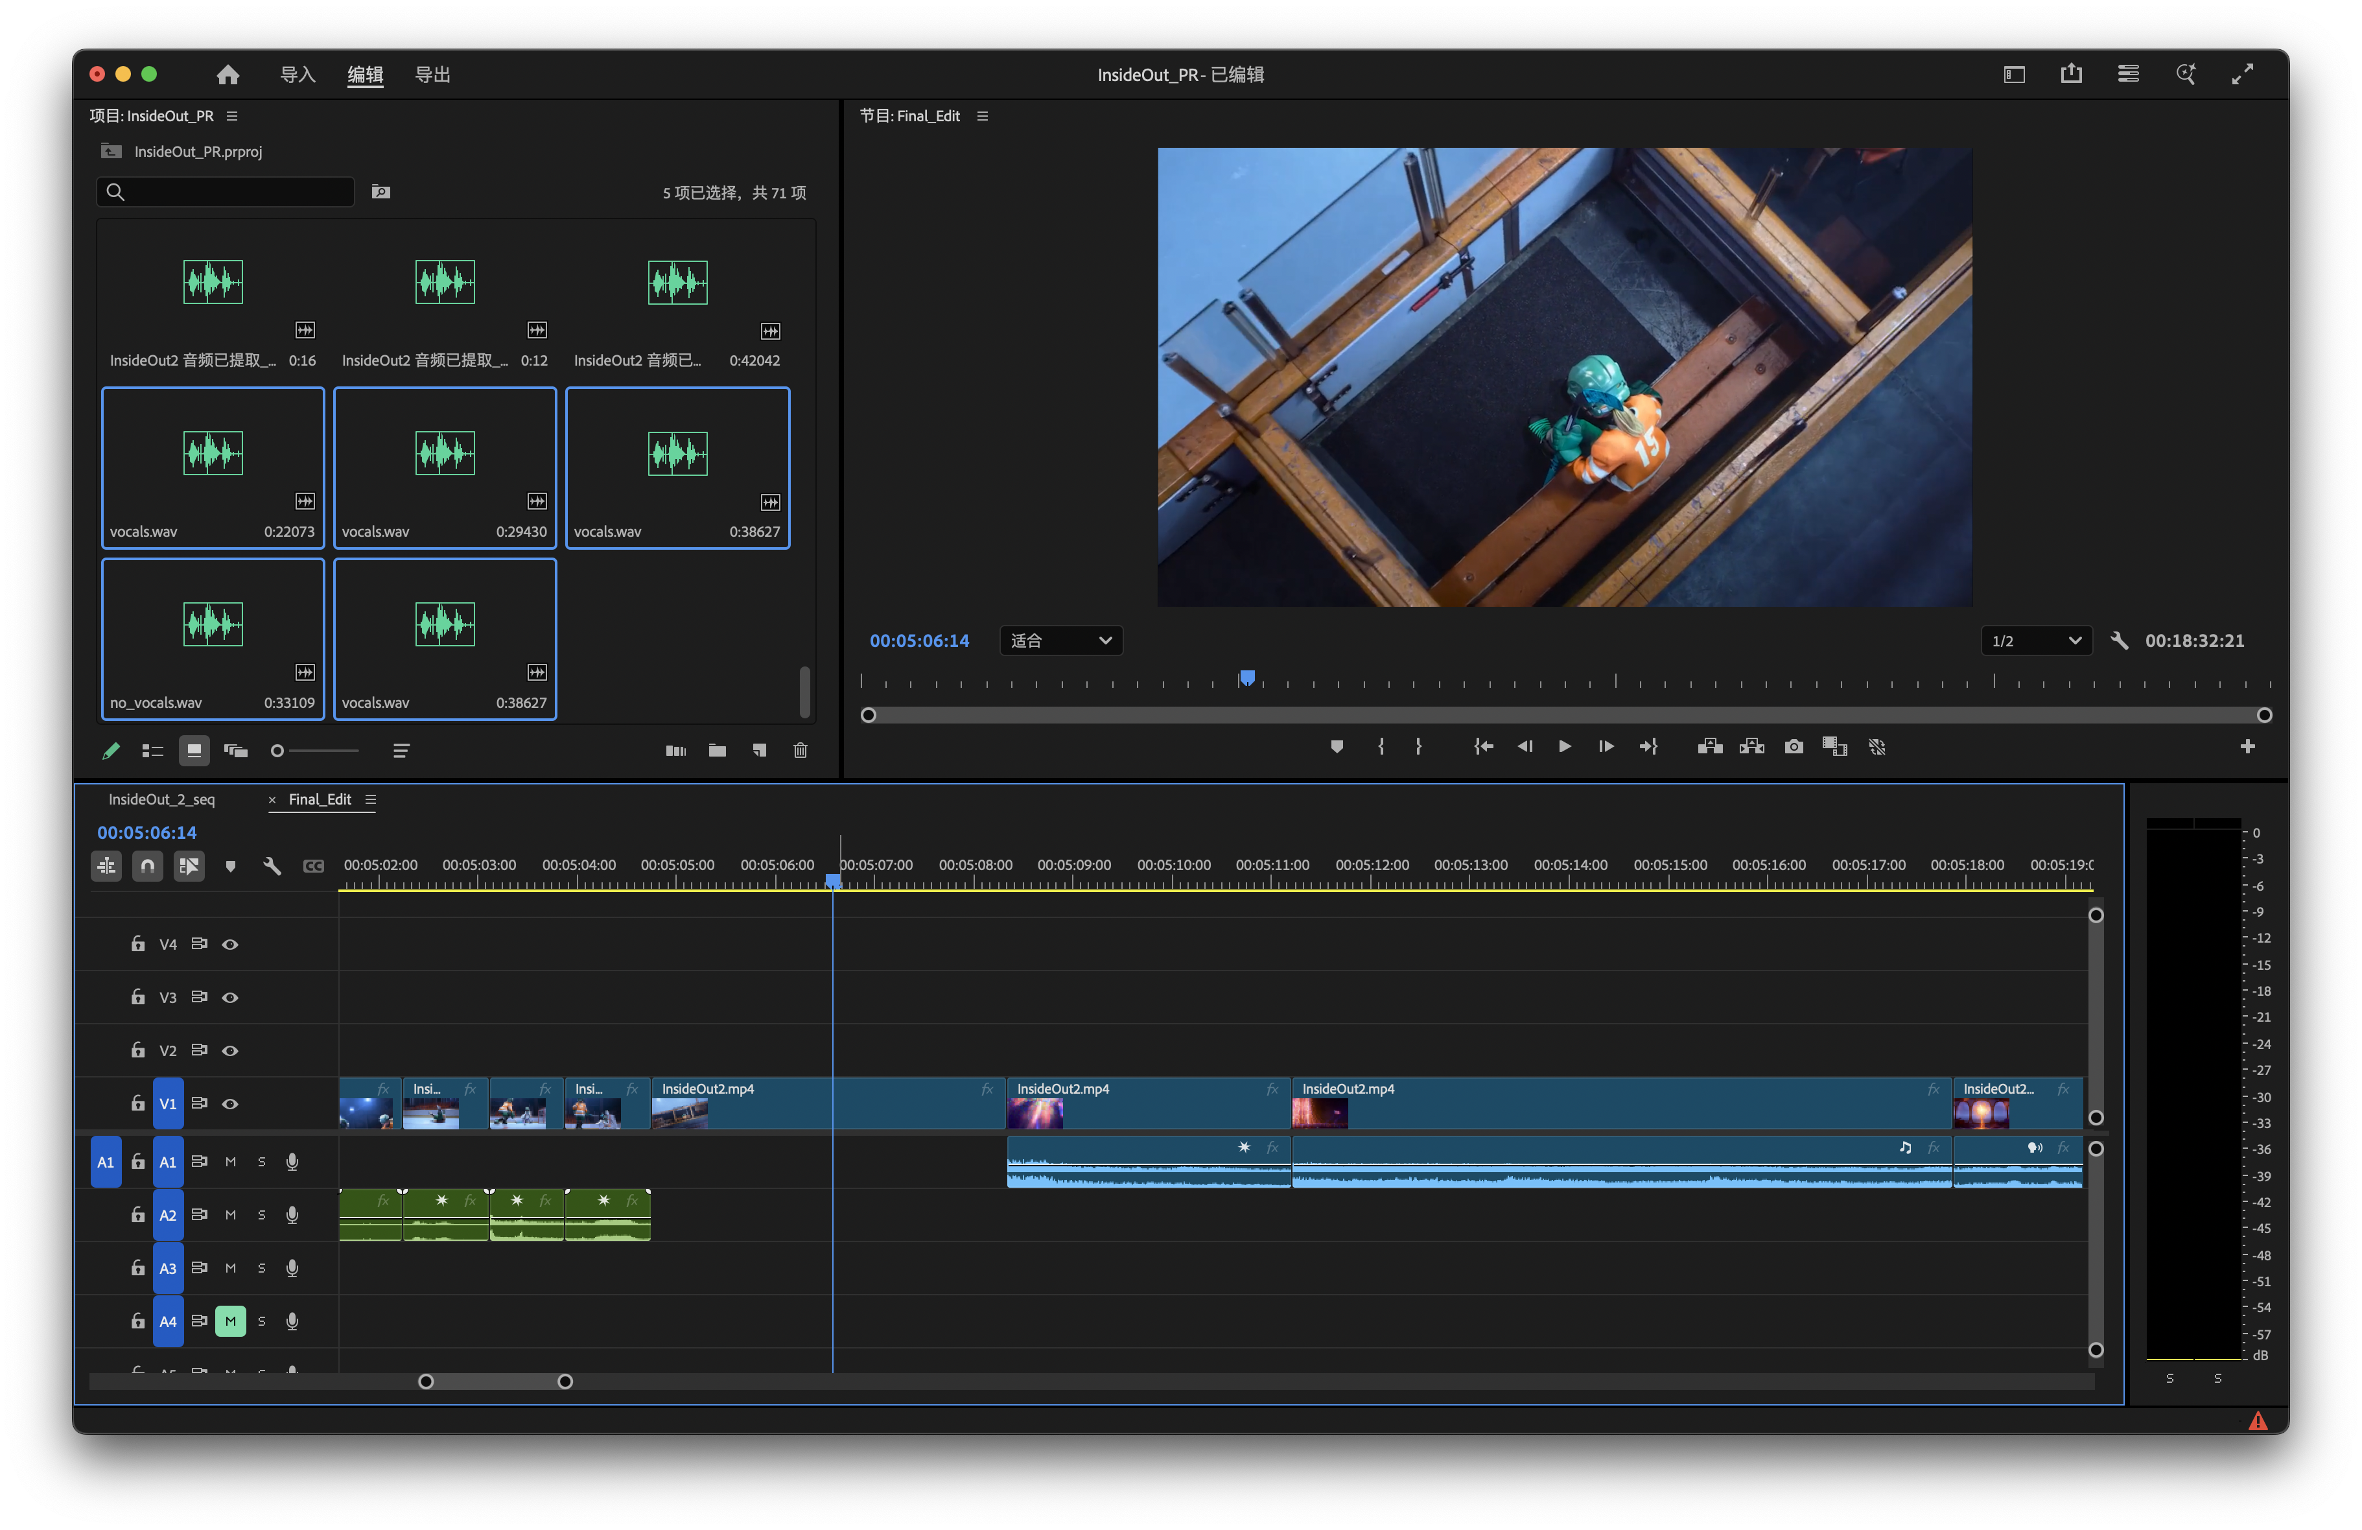Open the program monitor panel menu for Final_Edit
This screenshot has height=1530, width=2362.
(983, 116)
